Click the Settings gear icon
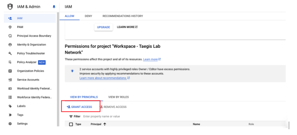 10,124
